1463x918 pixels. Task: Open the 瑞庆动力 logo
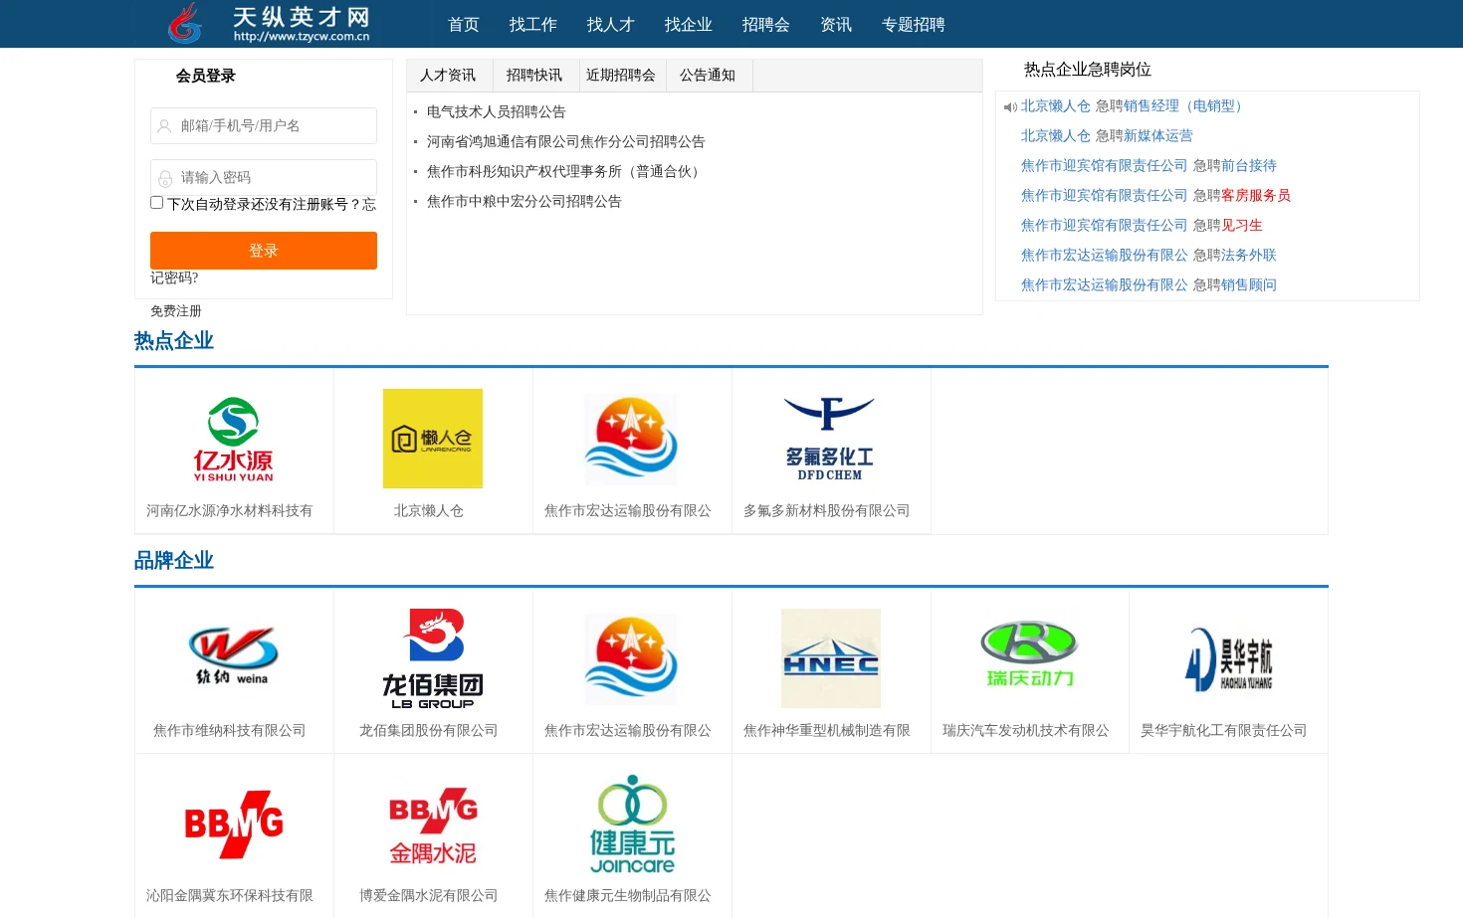[1030, 658]
